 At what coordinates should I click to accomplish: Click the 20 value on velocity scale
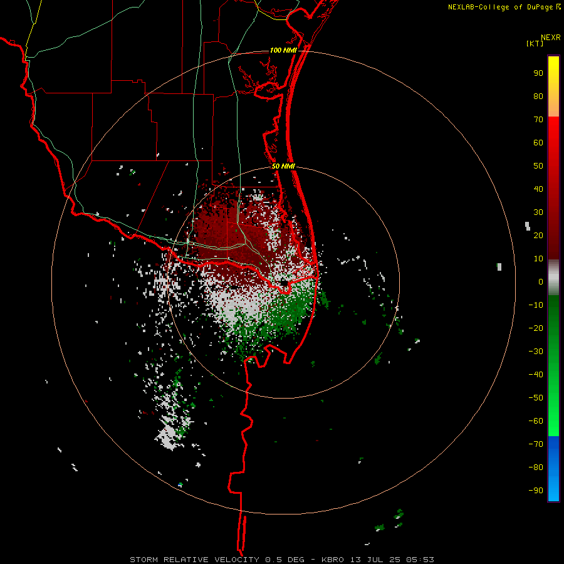pos(538,236)
